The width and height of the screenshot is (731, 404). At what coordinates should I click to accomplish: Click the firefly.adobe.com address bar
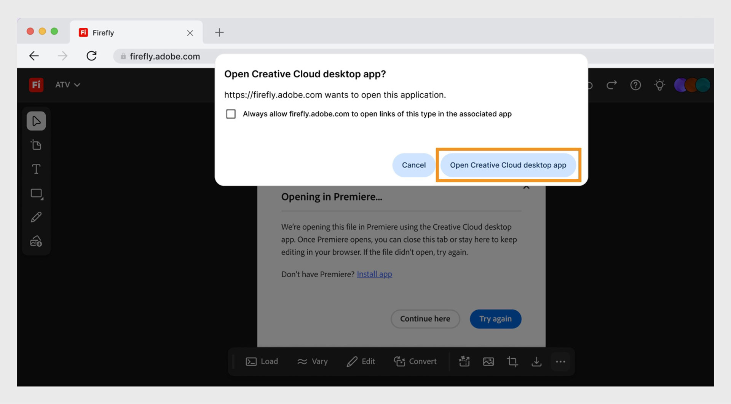click(x=165, y=56)
